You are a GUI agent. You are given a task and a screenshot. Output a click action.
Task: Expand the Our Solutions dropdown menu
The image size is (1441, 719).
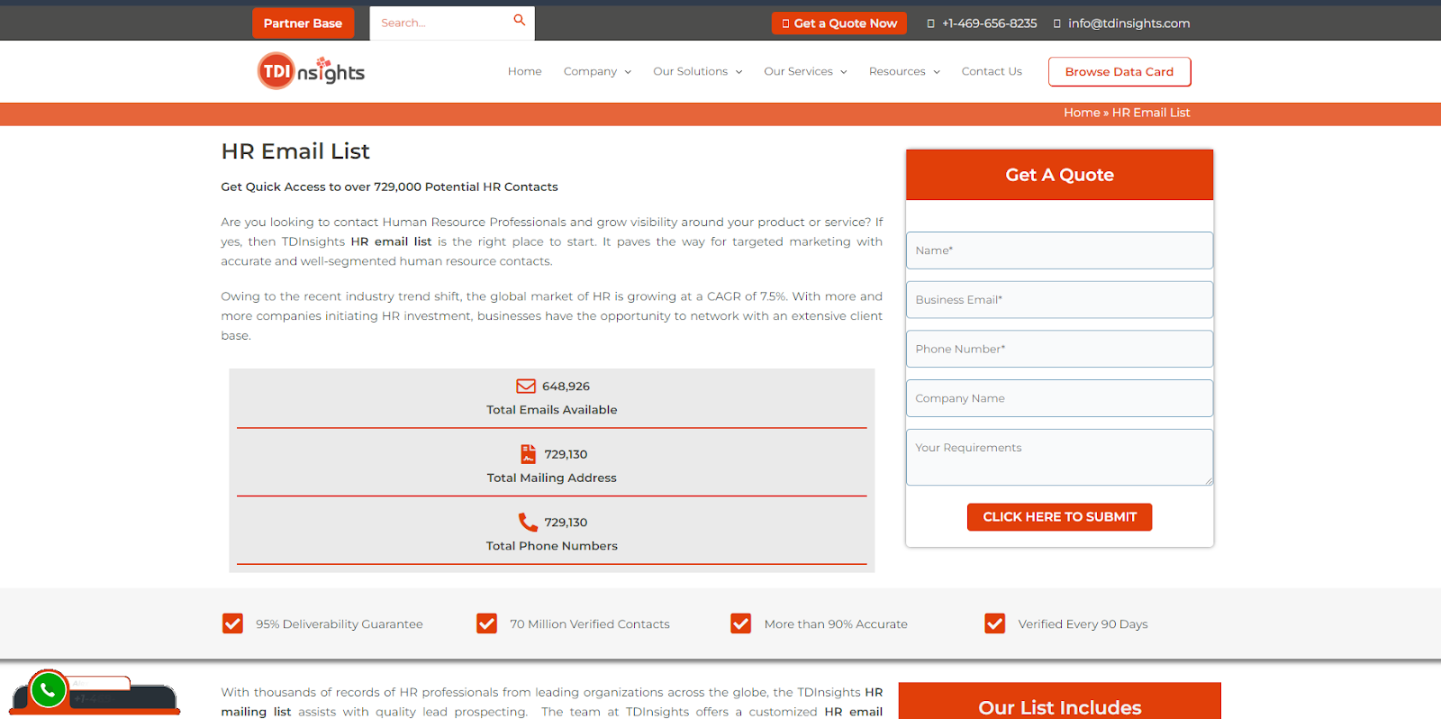(698, 71)
